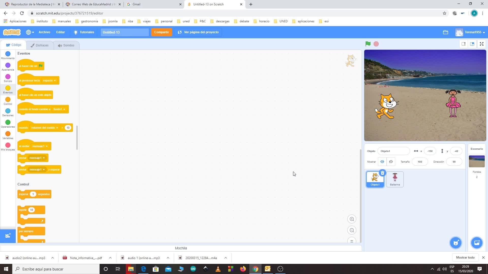Viewport: 488px width, 274px height.
Task: Open the Archivo menu
Action: tap(44, 32)
